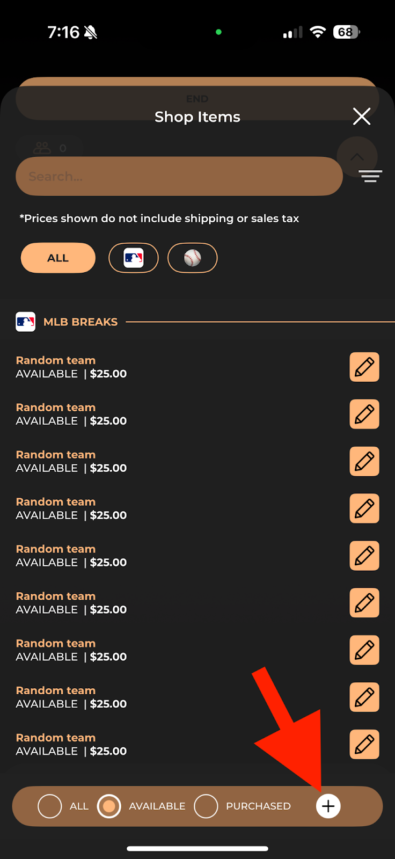This screenshot has width=395, height=859.
Task: Tap the viewers count icon
Action: tap(42, 148)
